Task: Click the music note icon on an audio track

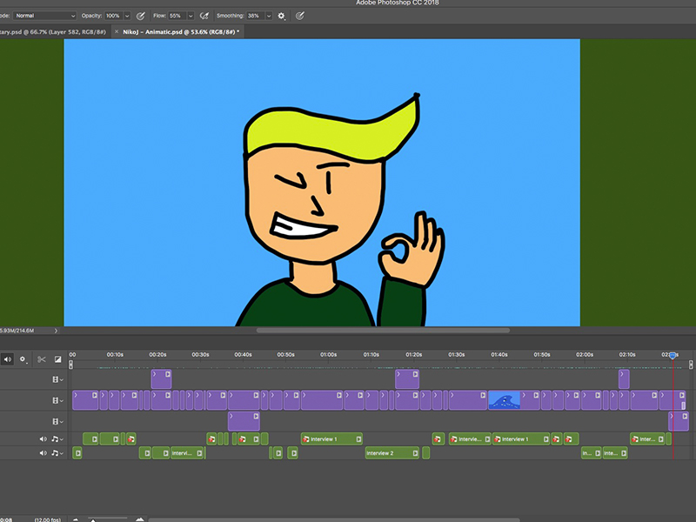Action: click(x=56, y=438)
